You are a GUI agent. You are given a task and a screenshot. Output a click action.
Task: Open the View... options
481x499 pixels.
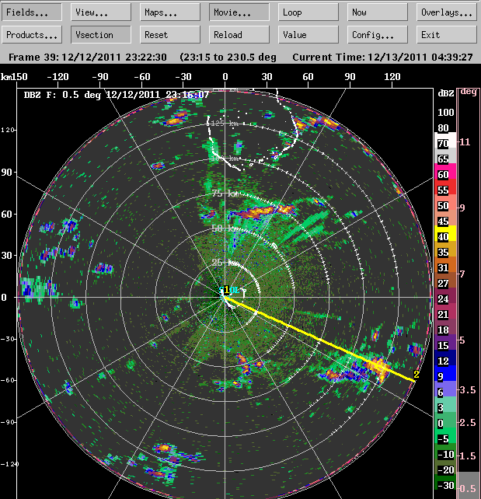pos(101,12)
